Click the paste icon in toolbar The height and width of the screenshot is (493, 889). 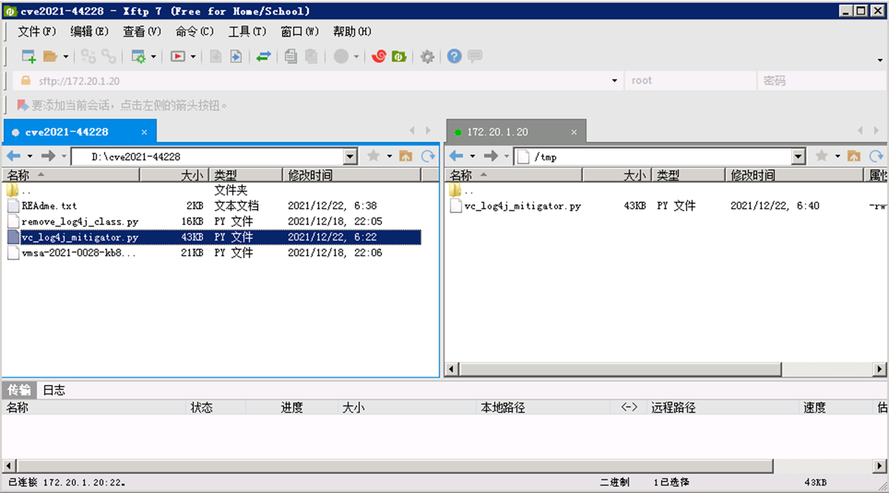coord(311,56)
